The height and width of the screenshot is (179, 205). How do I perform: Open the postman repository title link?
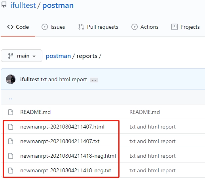58,6
